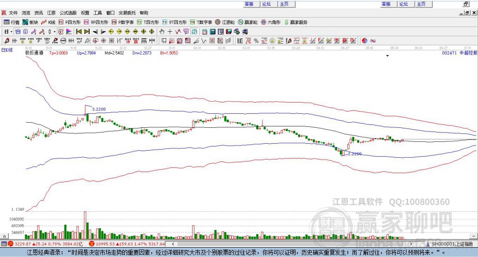
Task: Open the P四方形 tool
Action: [70, 22]
